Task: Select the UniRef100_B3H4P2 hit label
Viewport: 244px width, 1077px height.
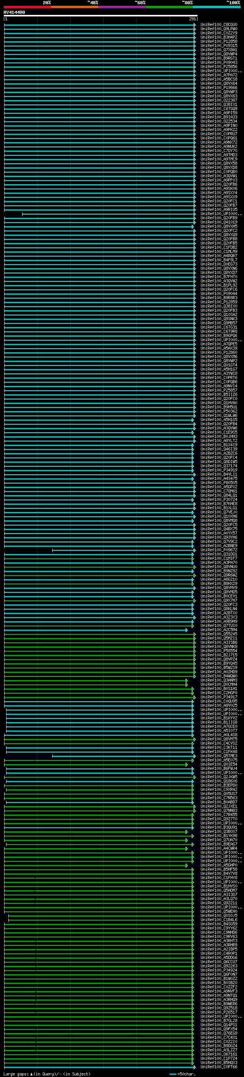Action: point(219,37)
